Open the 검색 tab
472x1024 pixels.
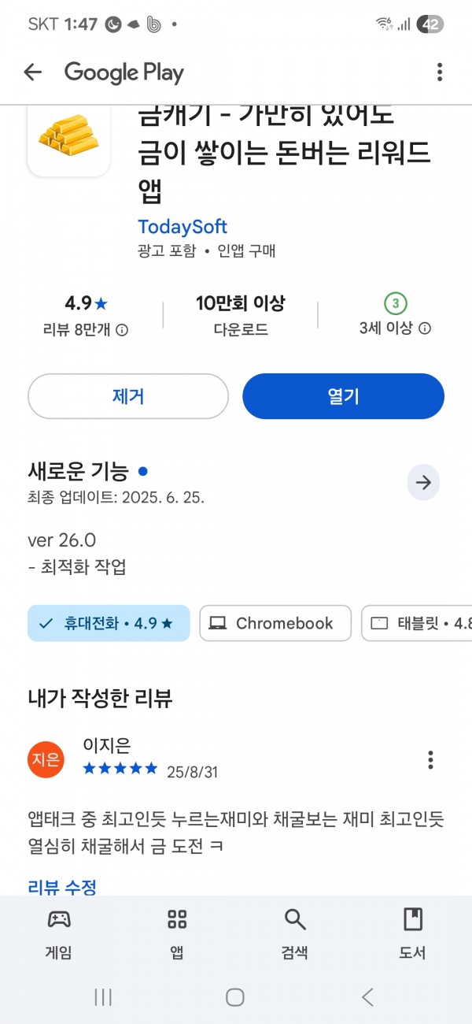295,933
